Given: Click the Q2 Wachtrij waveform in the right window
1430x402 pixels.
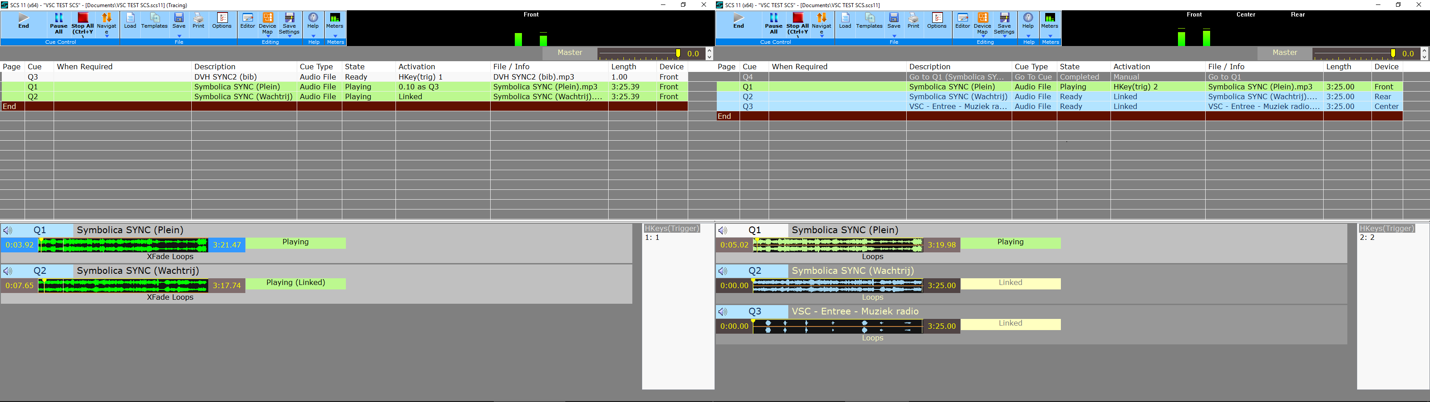Looking at the screenshot, I should [837, 285].
